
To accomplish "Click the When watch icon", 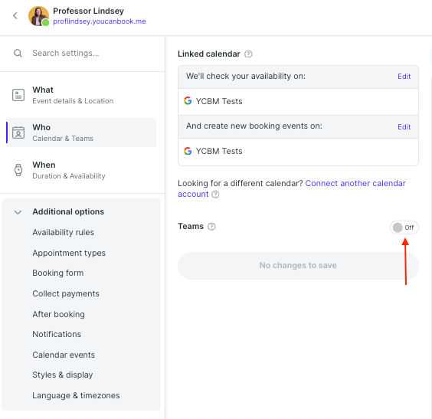I will 18,170.
